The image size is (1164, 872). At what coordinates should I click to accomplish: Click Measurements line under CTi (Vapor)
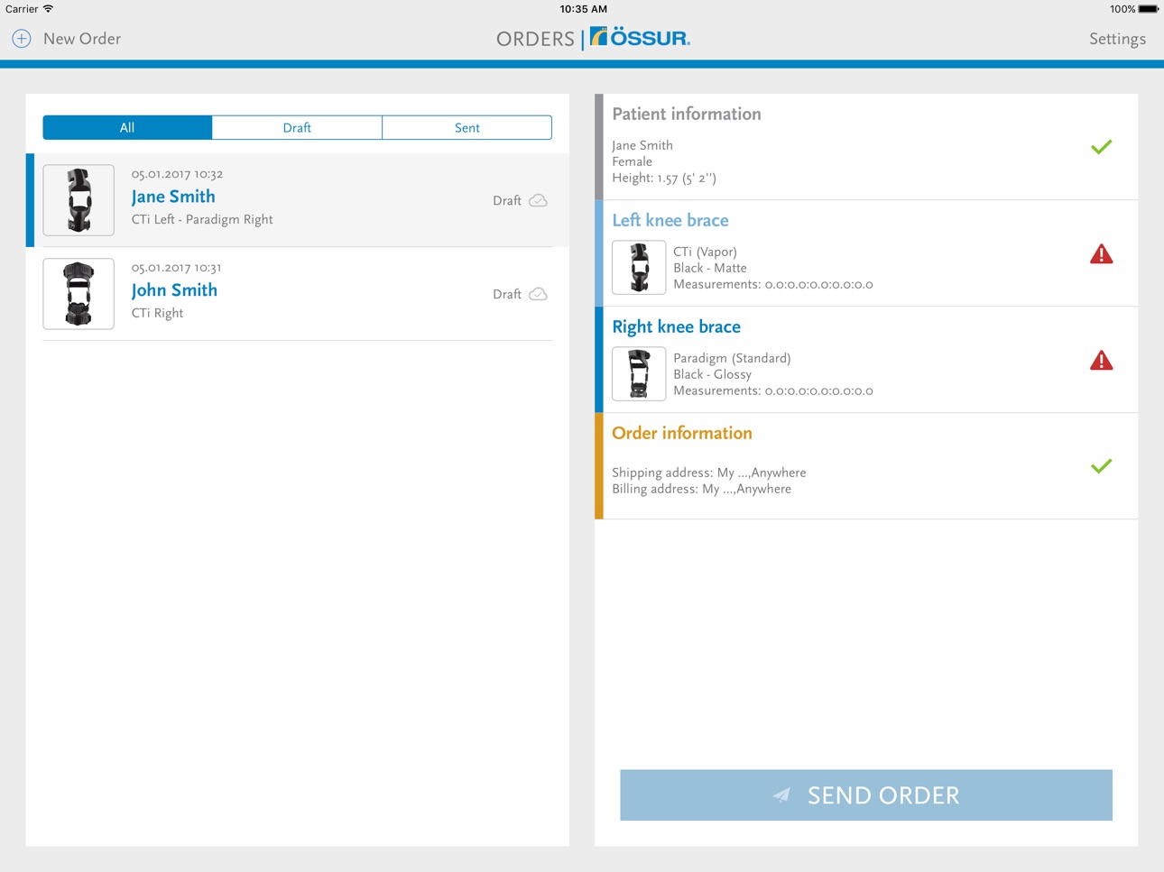pyautogui.click(x=773, y=284)
